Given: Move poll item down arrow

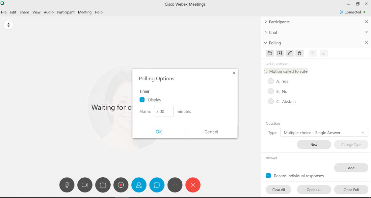Looking at the screenshot, I should coord(324,53).
